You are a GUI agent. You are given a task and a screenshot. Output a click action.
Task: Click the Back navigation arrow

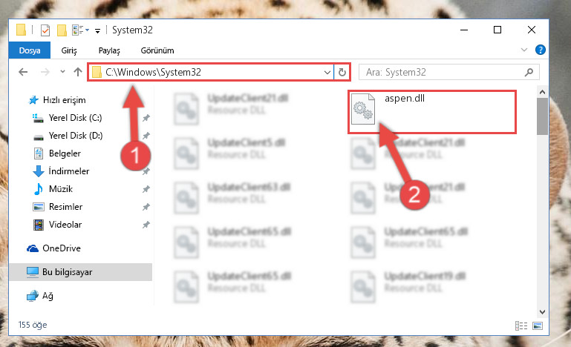[23, 72]
